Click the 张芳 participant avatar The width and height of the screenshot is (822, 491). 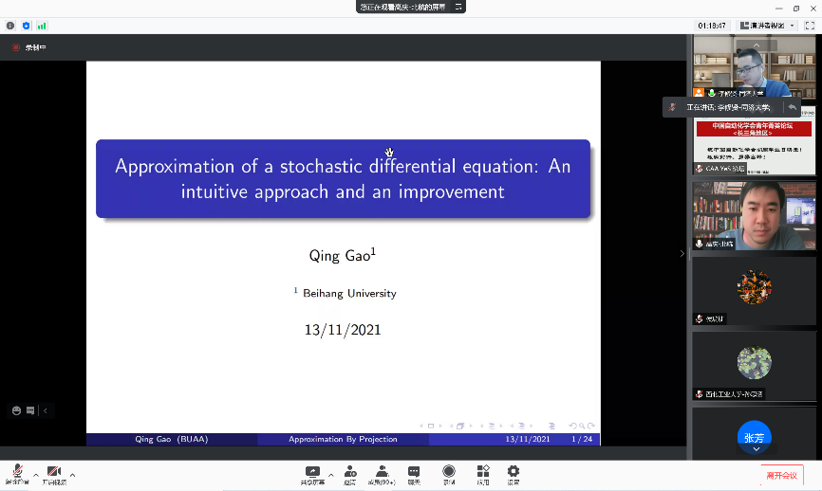[x=754, y=437]
